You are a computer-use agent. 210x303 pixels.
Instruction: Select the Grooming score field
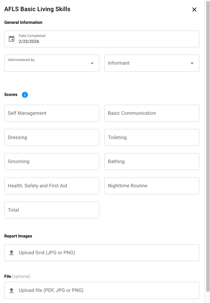52,162
